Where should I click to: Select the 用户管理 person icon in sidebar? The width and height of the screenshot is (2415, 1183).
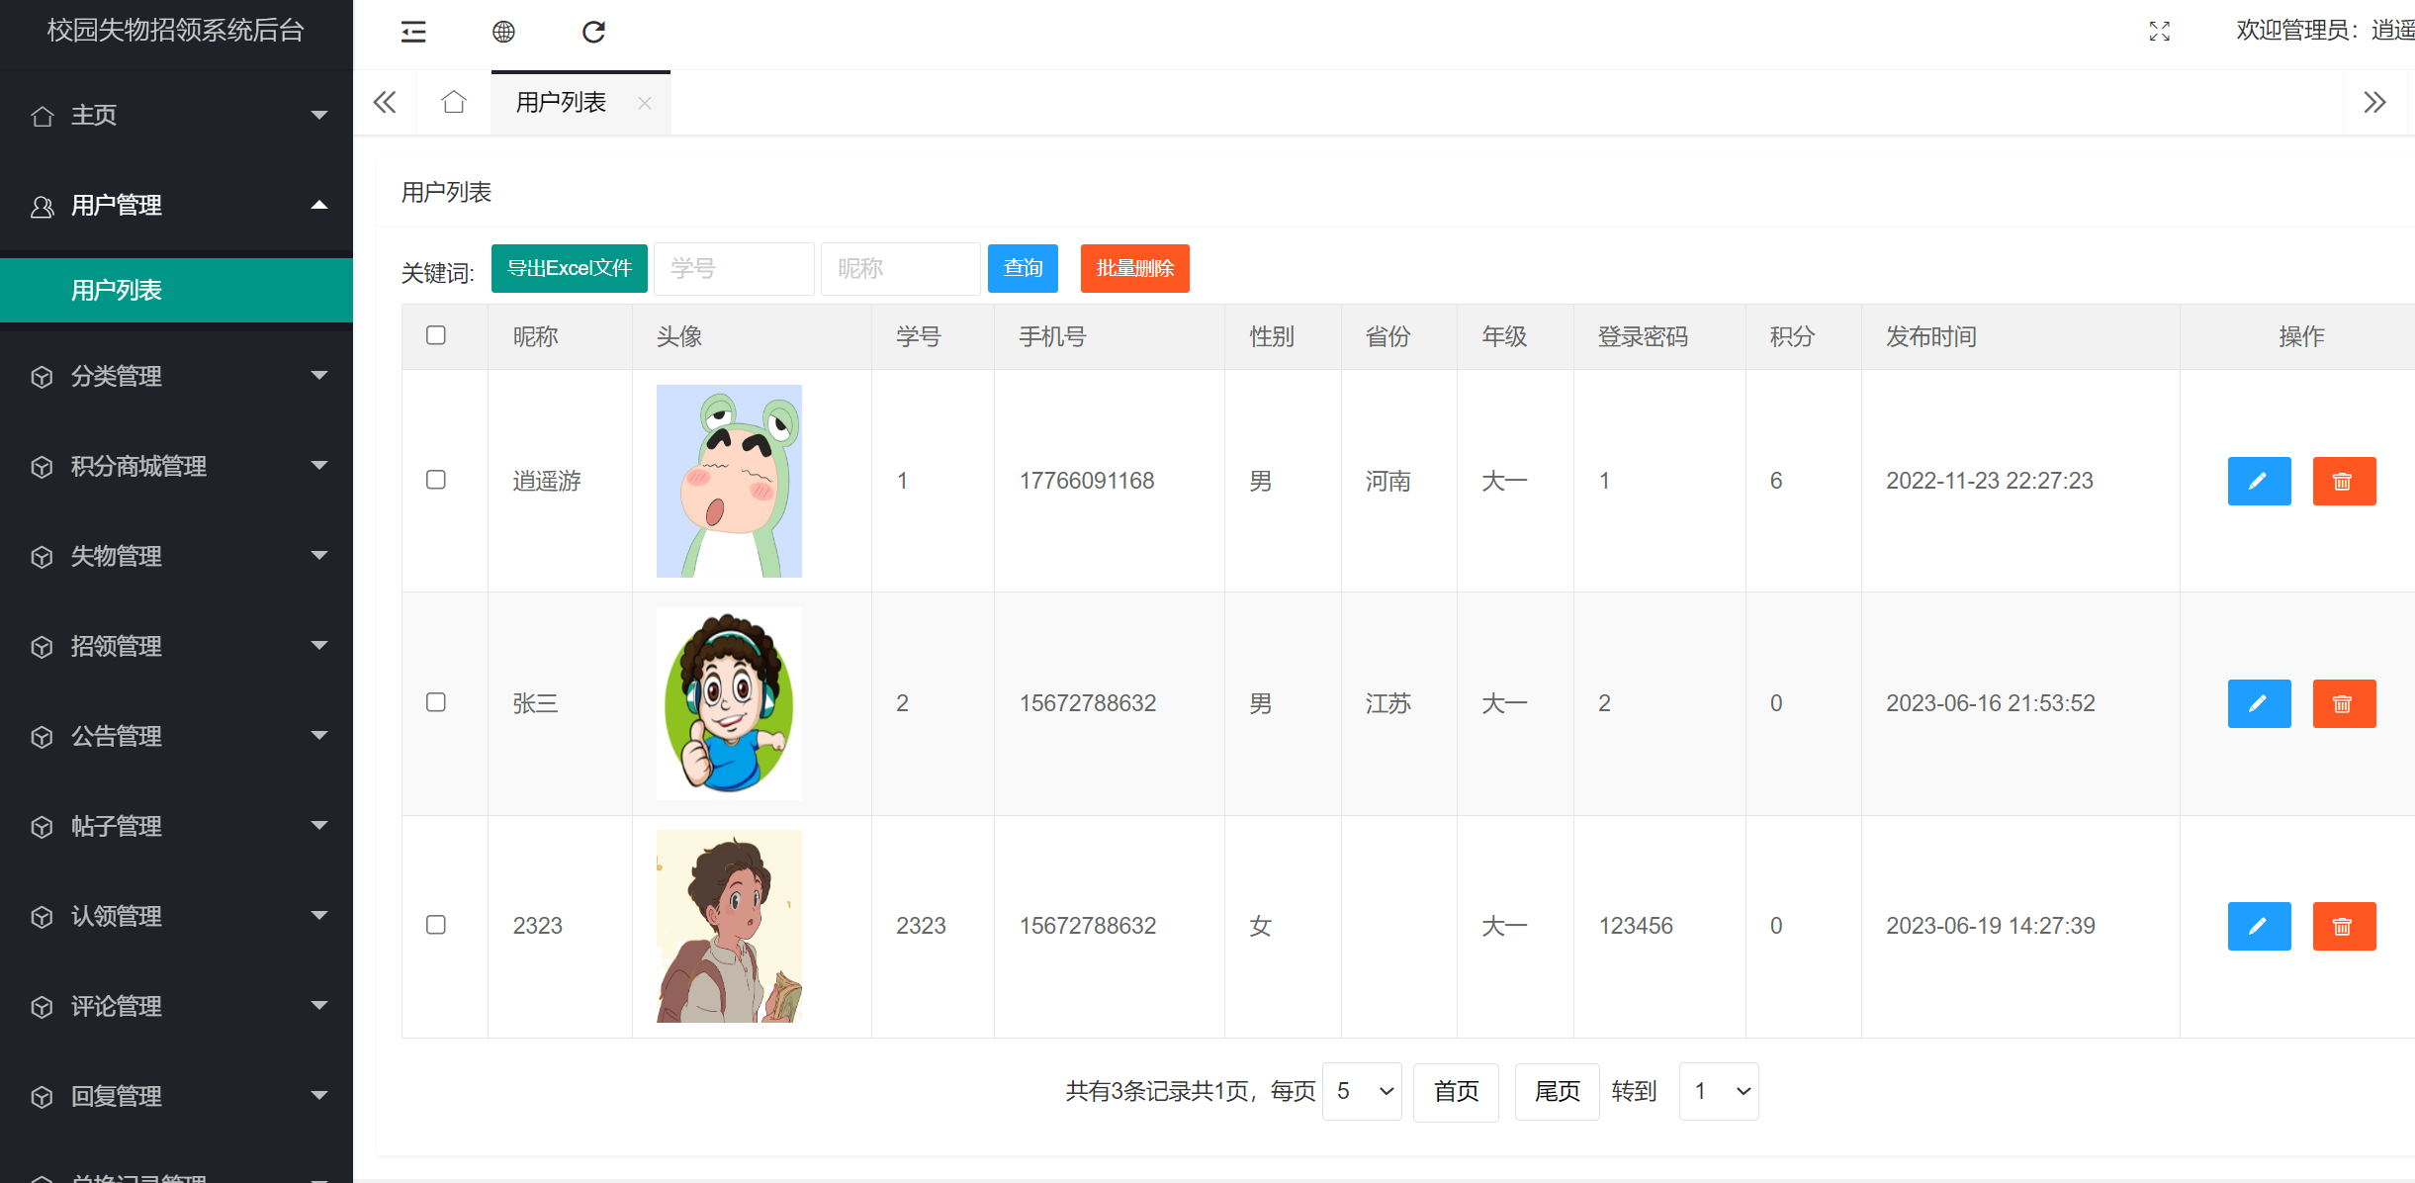coord(42,206)
